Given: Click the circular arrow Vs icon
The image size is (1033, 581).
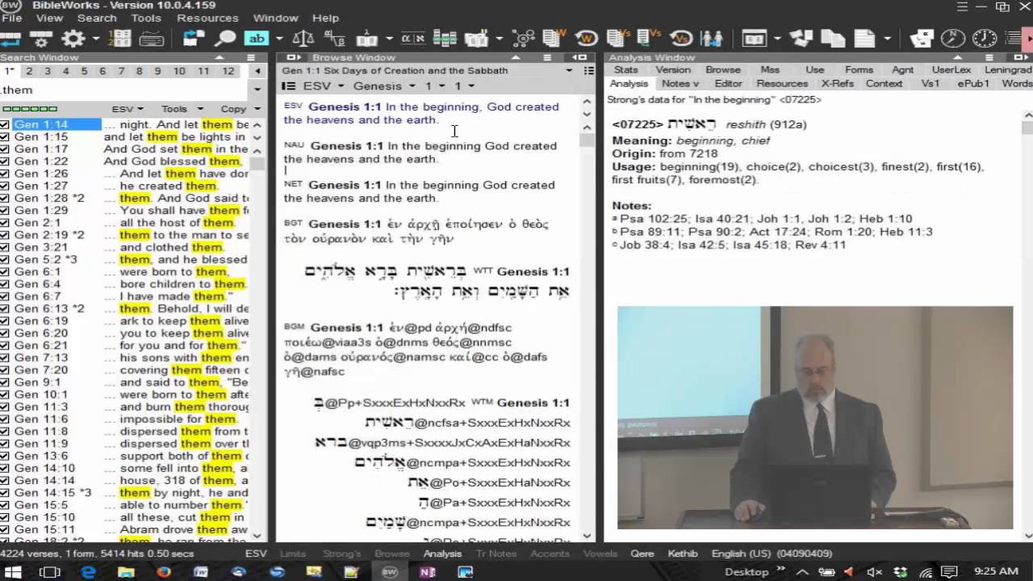Looking at the screenshot, I should 681,38.
